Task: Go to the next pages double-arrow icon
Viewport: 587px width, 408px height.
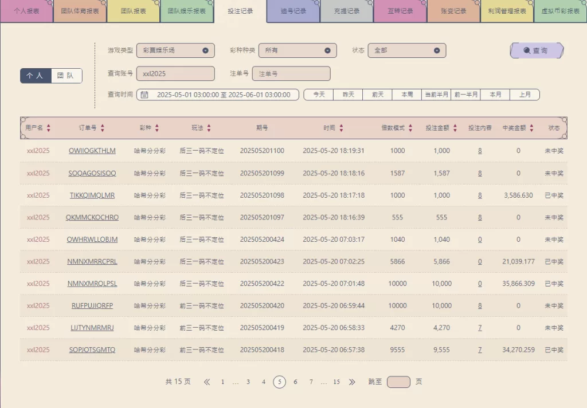Action: click(352, 382)
